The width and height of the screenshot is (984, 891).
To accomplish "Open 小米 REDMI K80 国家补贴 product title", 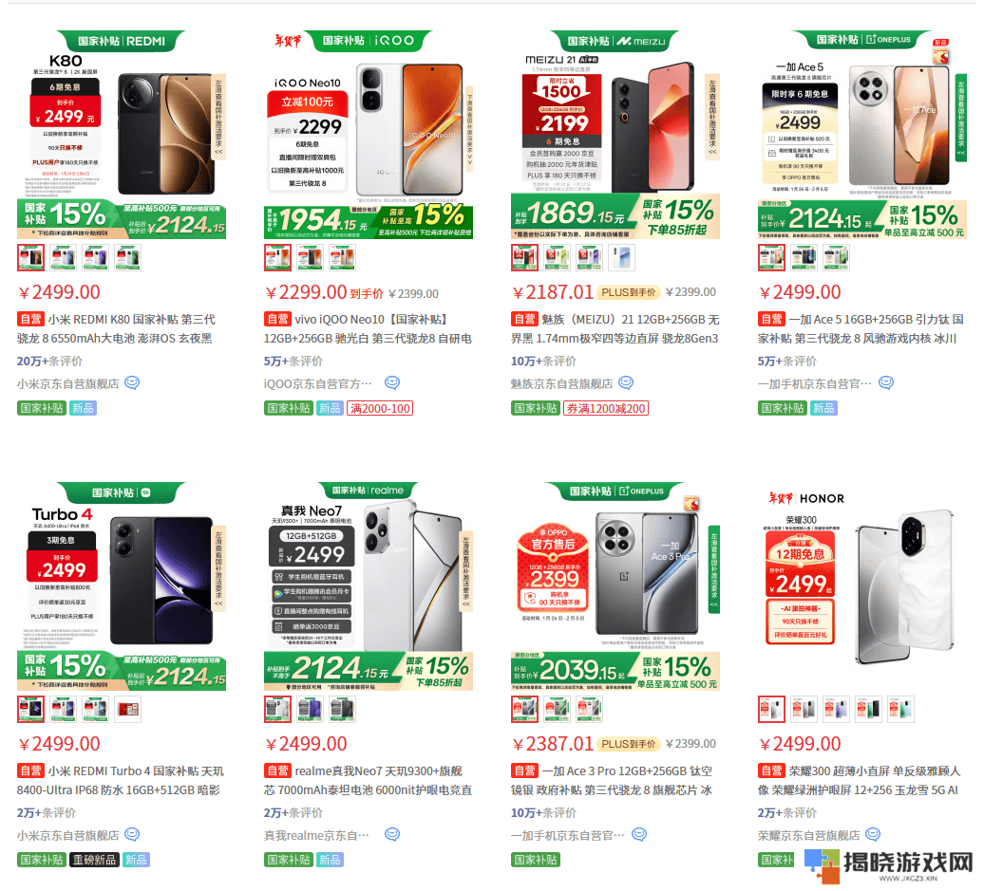I will 116,328.
